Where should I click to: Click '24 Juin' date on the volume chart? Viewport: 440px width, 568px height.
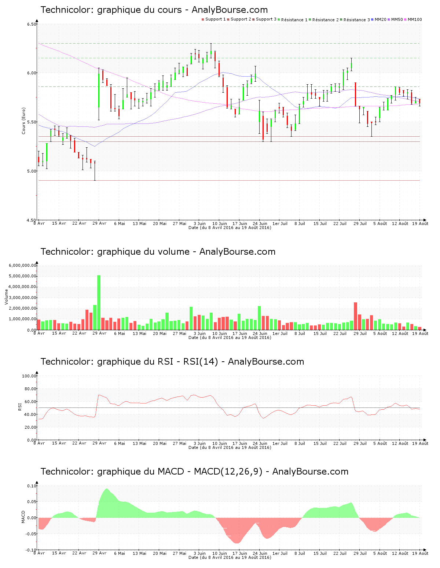(260, 333)
